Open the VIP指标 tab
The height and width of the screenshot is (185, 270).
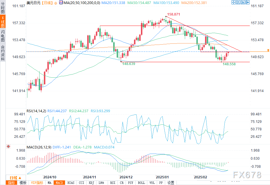[37, 183]
